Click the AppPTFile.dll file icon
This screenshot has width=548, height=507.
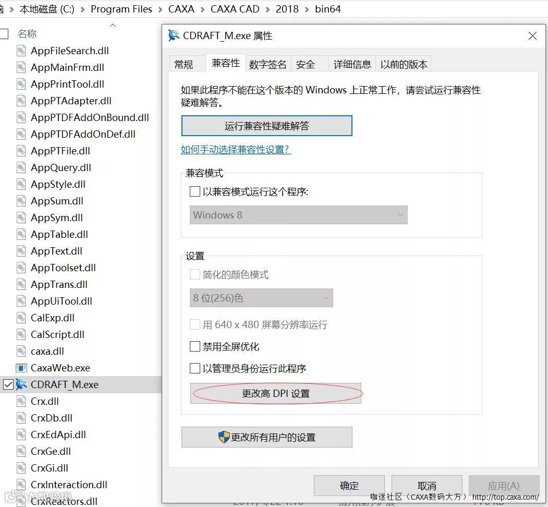[x=21, y=151]
